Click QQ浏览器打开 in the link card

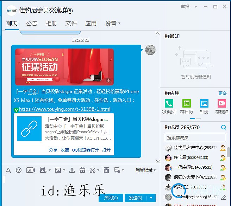pos(86,150)
